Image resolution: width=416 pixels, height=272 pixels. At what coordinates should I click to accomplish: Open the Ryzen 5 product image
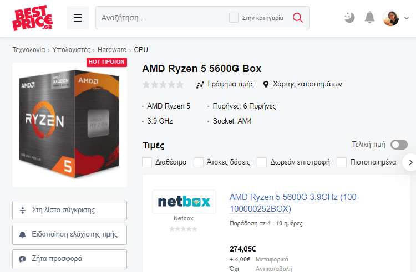[69, 125]
